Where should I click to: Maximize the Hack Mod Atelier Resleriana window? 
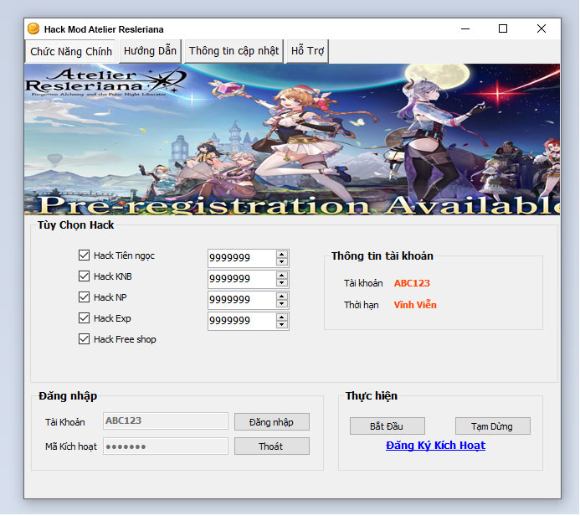click(503, 28)
